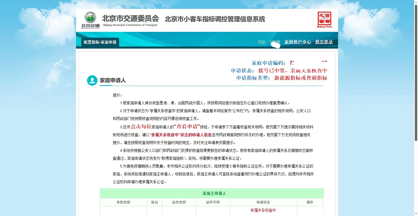Click the green 家庭主申请人 table title

[214, 193]
